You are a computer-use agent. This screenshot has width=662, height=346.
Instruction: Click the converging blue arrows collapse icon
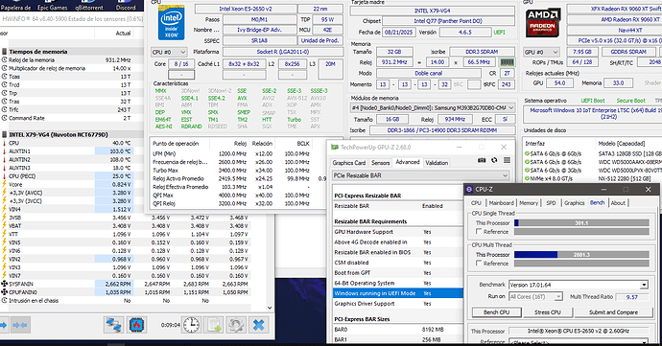point(20,325)
